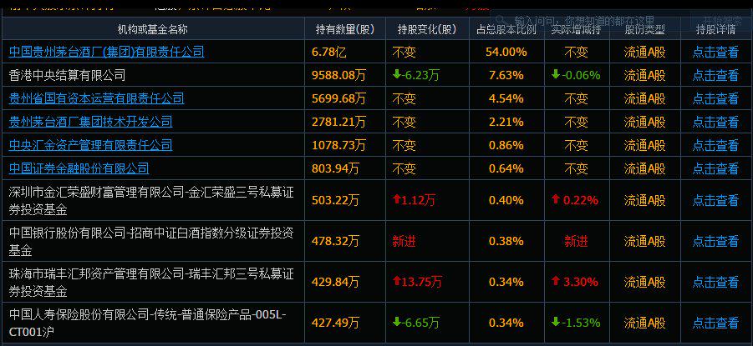Select 流通A股 in the 香港中央结算 row
Image resolution: width=753 pixels, height=346 pixels.
click(645, 75)
